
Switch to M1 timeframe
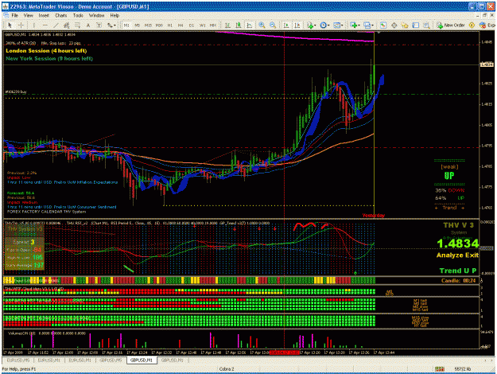coord(126,25)
